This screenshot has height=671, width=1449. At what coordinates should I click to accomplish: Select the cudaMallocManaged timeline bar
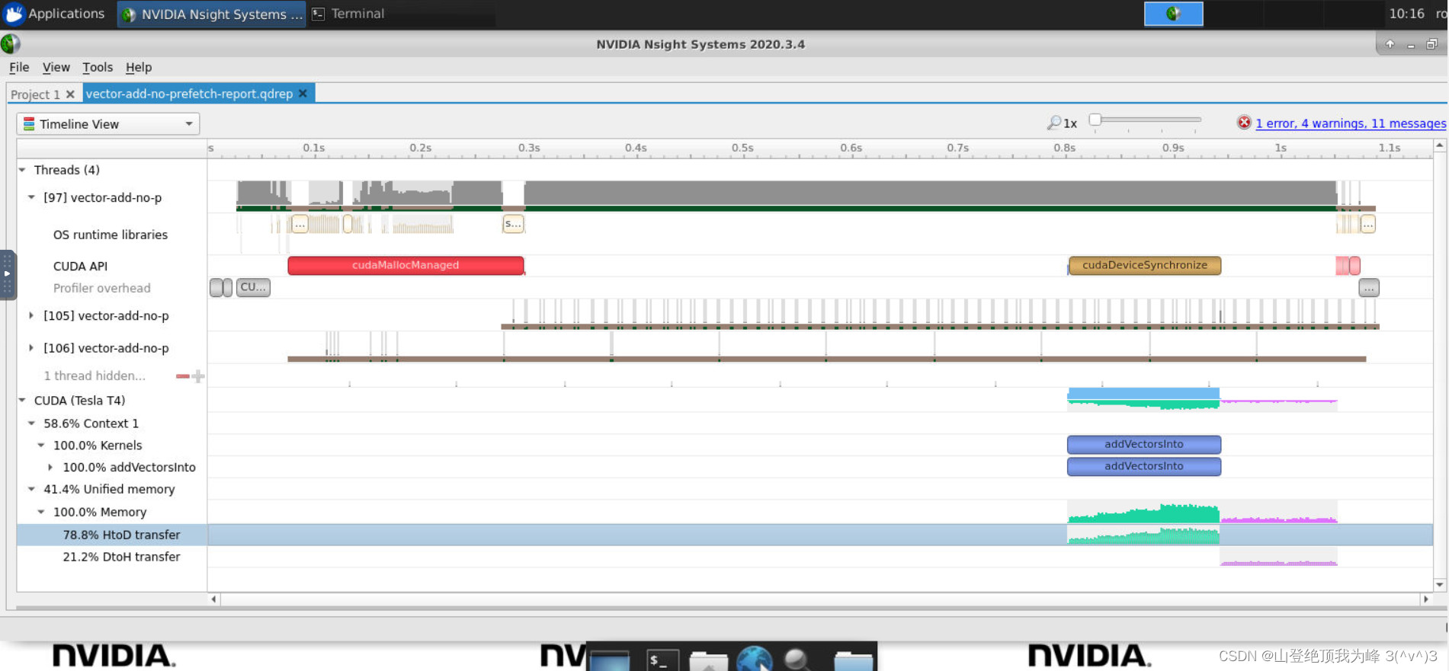click(406, 265)
